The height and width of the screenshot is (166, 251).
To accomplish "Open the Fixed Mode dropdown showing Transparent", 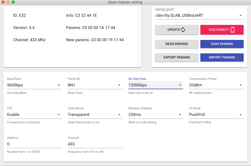I will click(95, 115).
